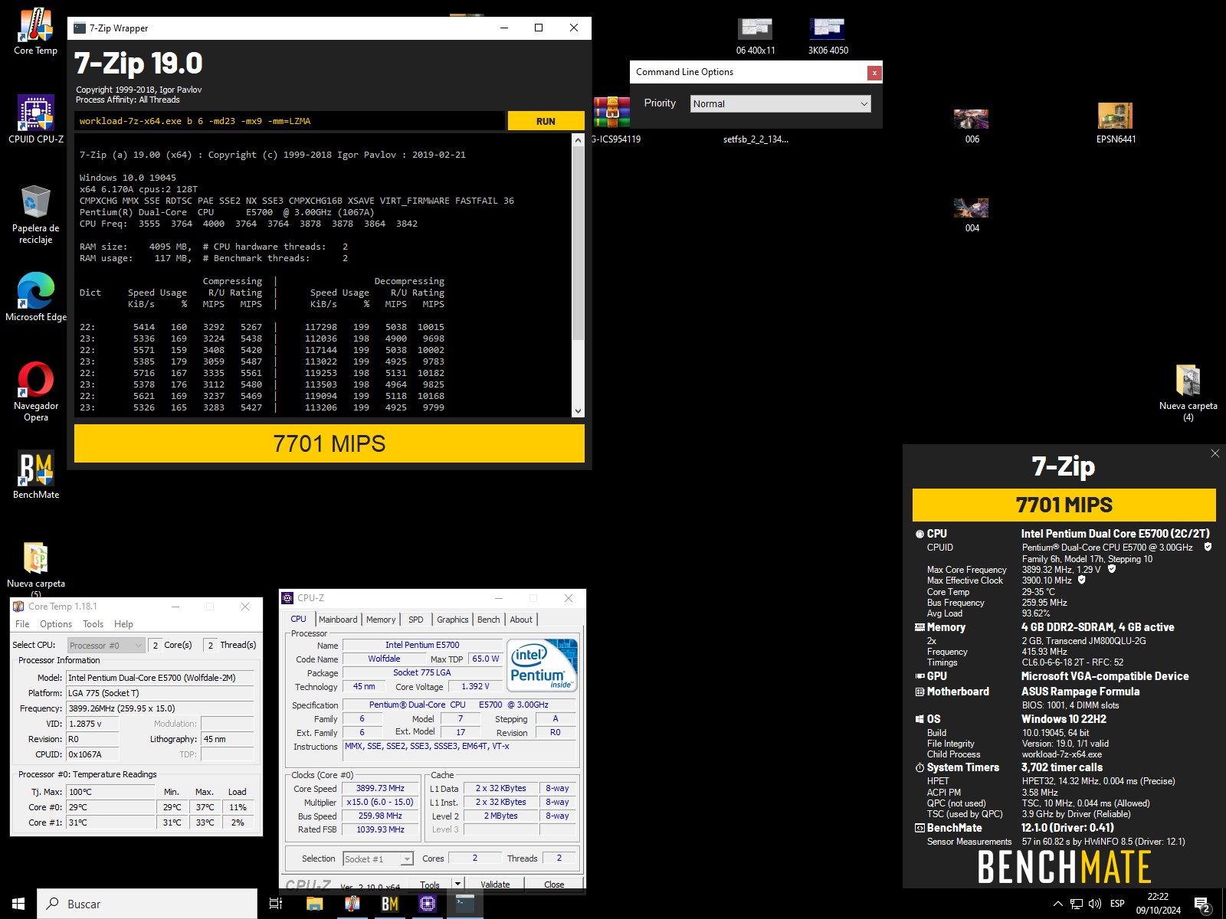
Task: Open the Select CPU dropdown in Core Temp
Action: point(106,645)
